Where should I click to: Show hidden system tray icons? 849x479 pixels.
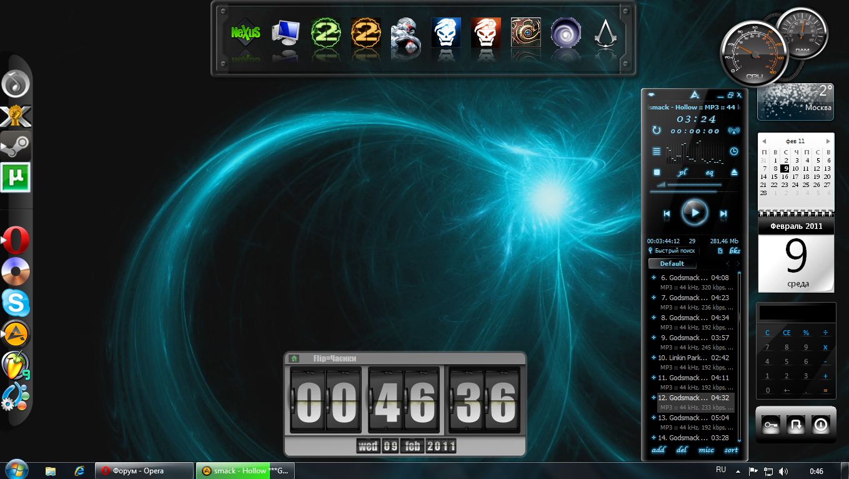[738, 471]
